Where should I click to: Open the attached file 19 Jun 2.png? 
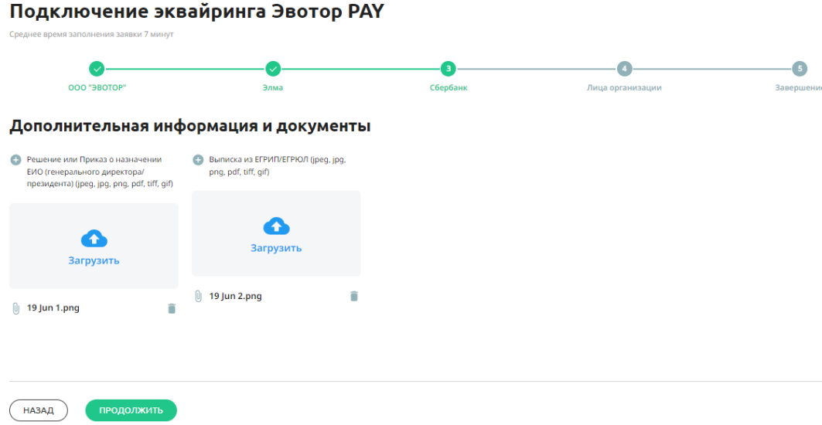click(235, 295)
